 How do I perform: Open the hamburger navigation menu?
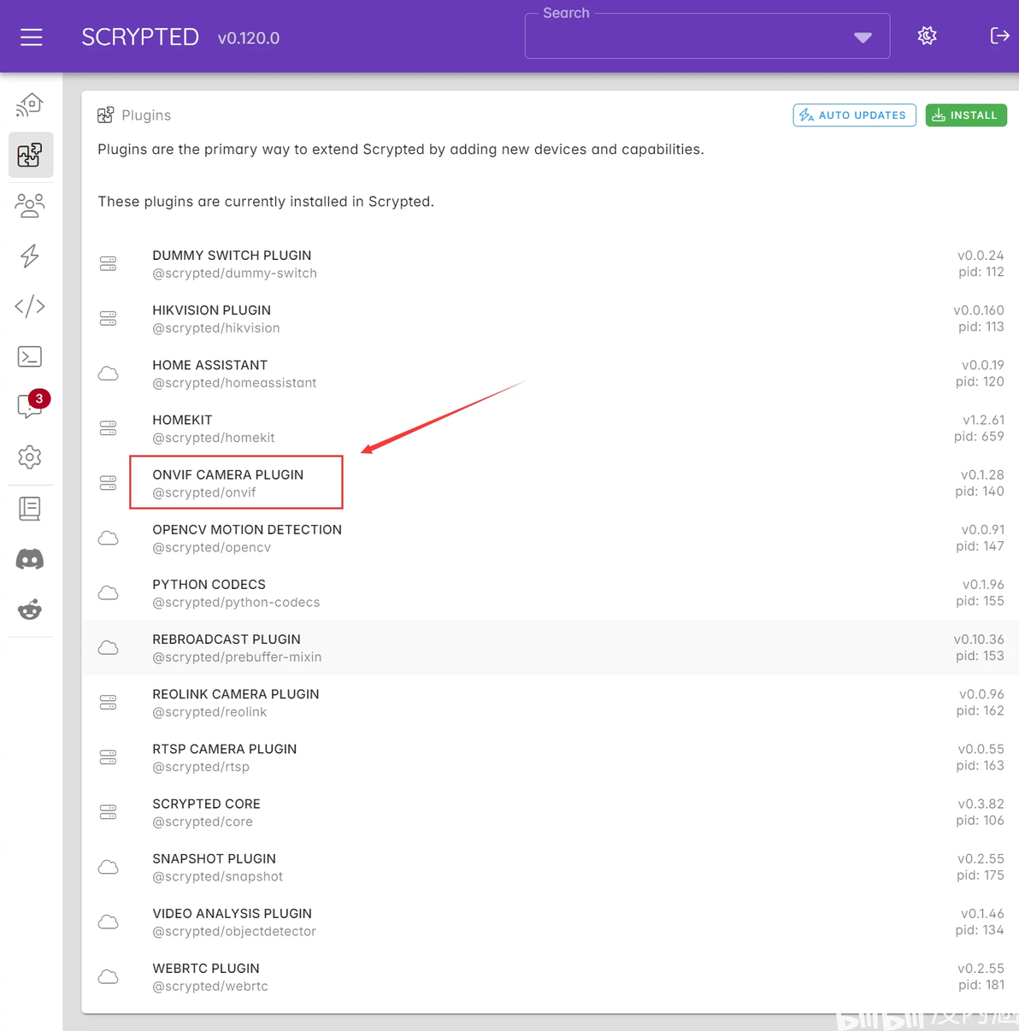(32, 37)
